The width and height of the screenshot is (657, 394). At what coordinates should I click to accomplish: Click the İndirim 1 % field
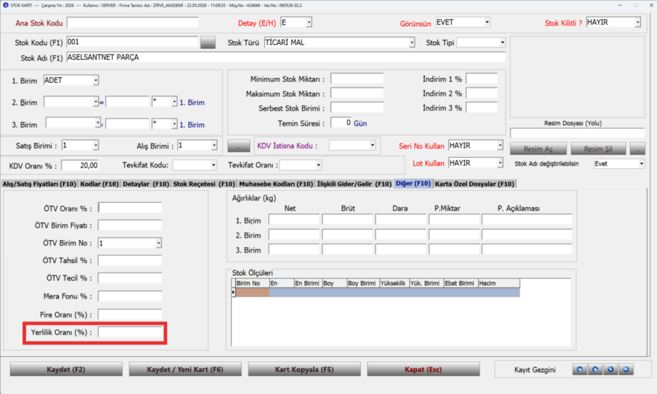[482, 79]
